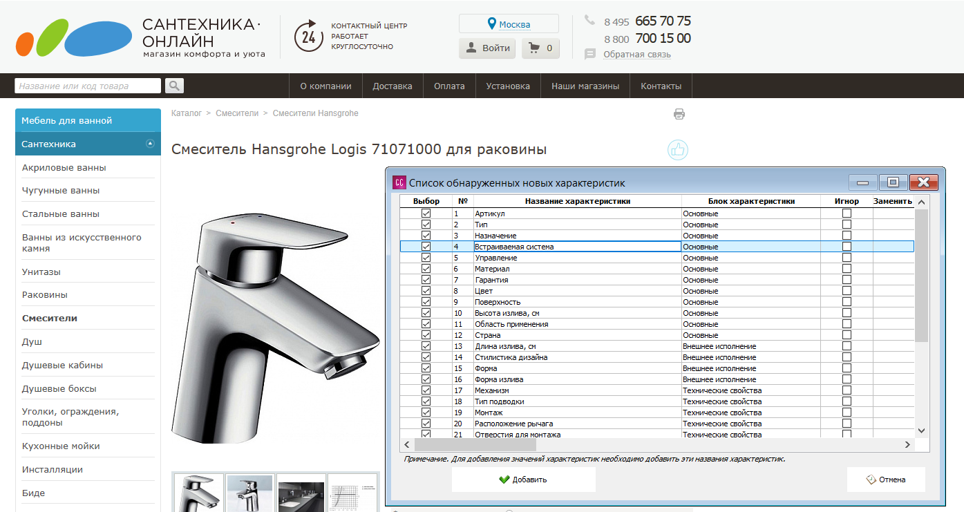Viewport: 964px width, 512px height.
Task: Click the dialog's CC application icon
Action: click(x=399, y=182)
